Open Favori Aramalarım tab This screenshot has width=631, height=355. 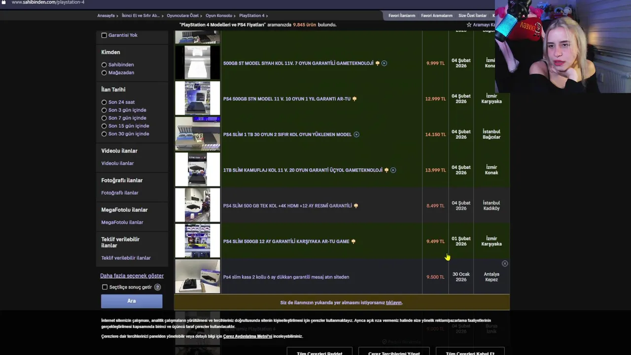[x=437, y=16]
